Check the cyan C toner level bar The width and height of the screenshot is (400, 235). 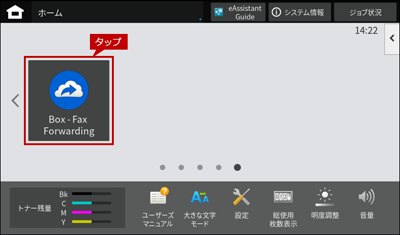click(x=92, y=203)
